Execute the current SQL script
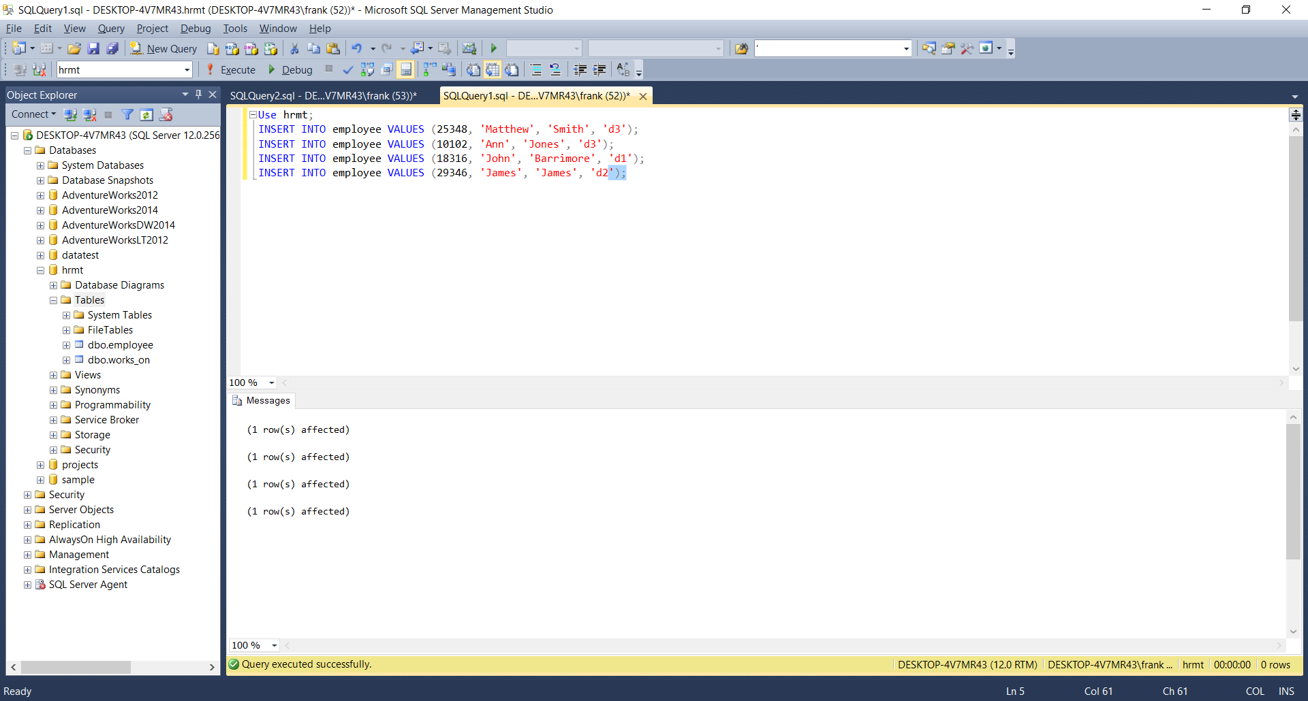The image size is (1308, 701). (x=232, y=69)
